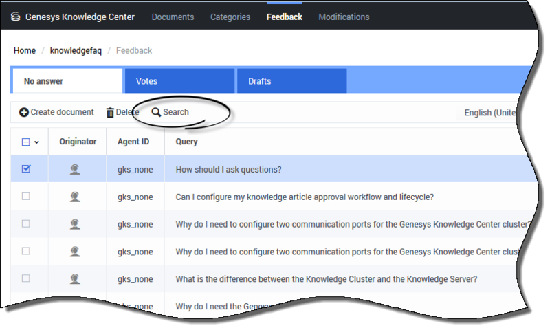Click originator icon in Knowledge Cluster difference row

point(75,279)
